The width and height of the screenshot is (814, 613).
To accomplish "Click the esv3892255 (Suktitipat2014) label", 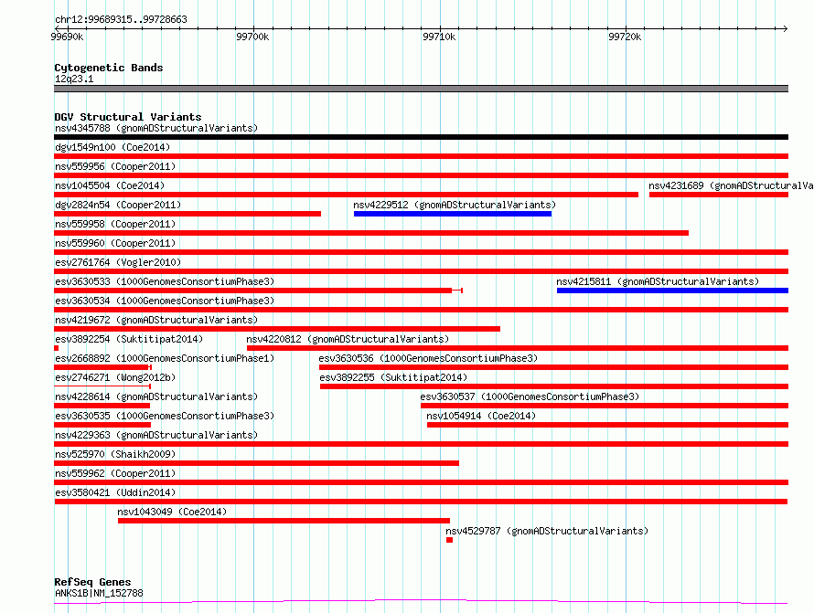I will coord(393,377).
